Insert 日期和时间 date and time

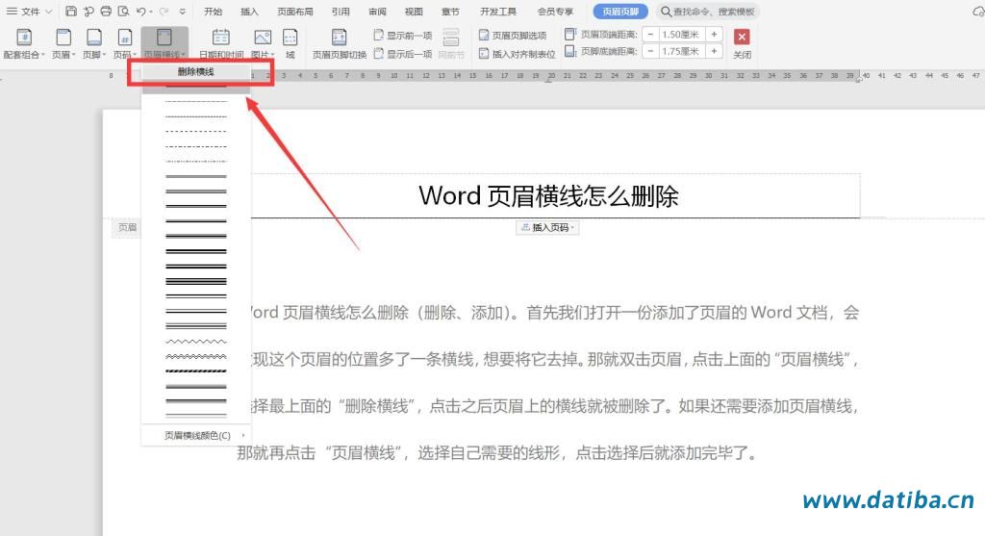pyautogui.click(x=221, y=44)
